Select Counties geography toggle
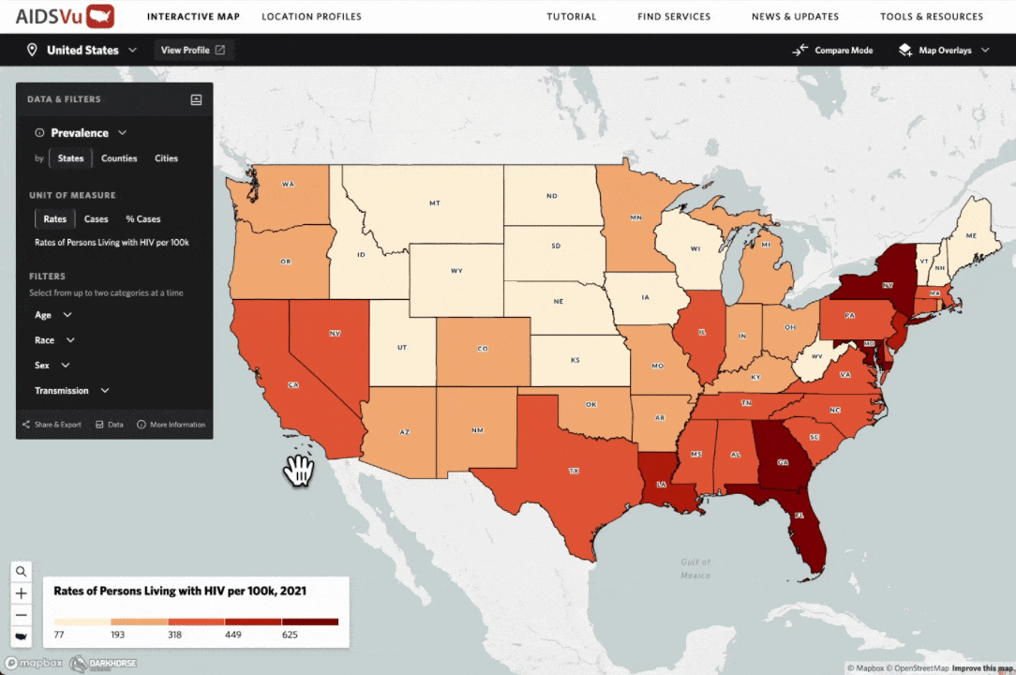 (119, 158)
